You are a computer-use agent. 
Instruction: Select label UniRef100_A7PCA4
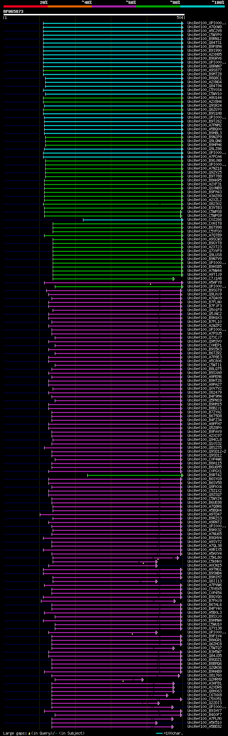pyautogui.click(x=204, y=156)
